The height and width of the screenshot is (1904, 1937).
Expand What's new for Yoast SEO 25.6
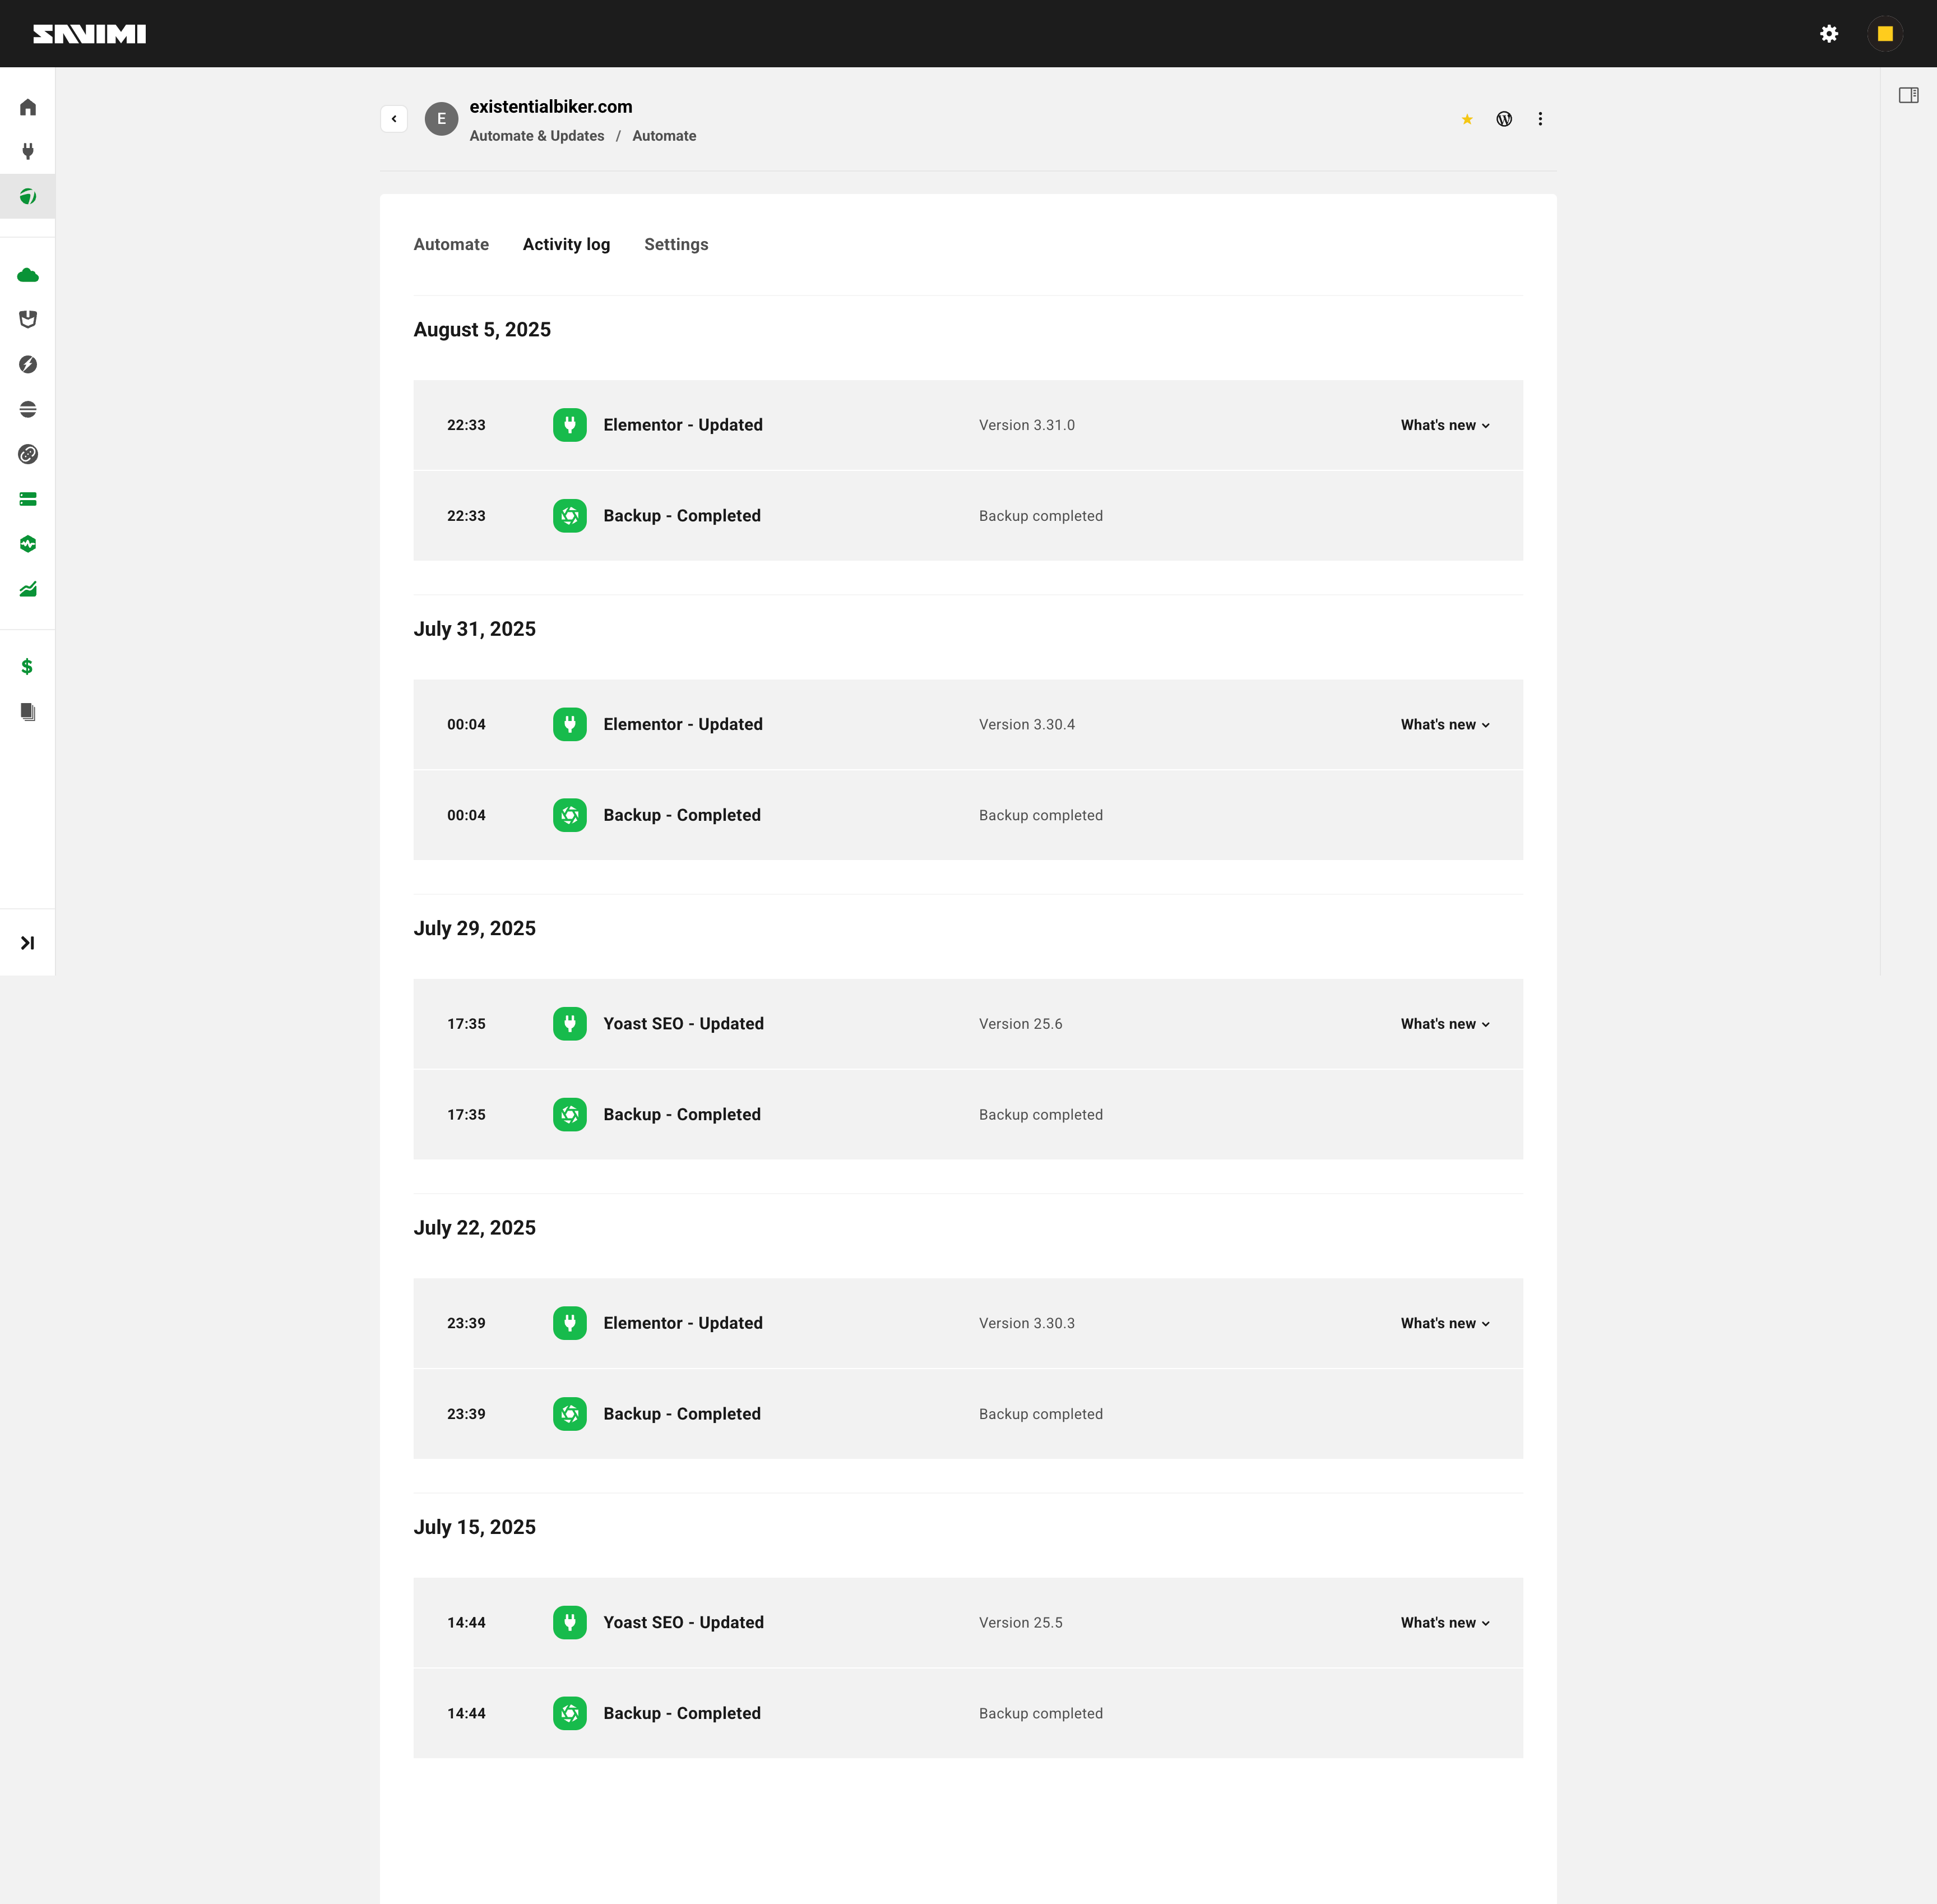click(1444, 1024)
